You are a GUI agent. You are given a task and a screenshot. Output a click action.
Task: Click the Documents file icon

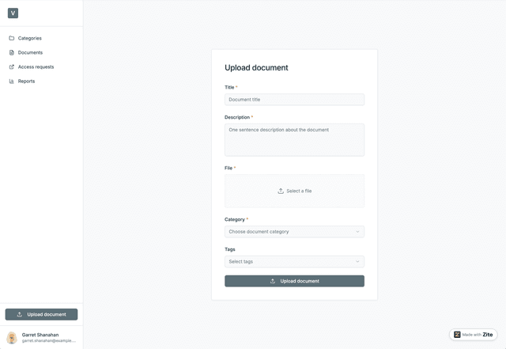12,52
